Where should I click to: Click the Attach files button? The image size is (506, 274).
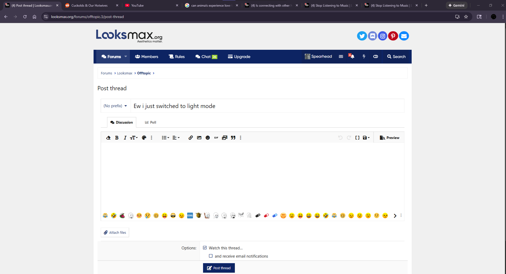pos(115,232)
